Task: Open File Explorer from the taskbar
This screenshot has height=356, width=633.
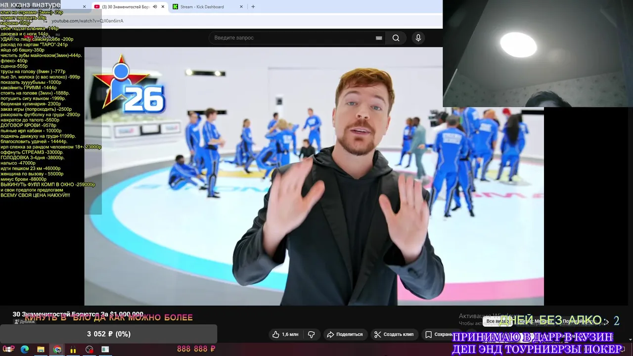Action: click(x=41, y=350)
